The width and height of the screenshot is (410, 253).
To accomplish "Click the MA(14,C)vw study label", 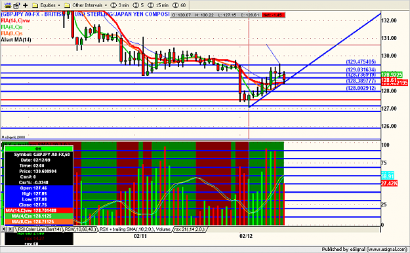I will pyautogui.click(x=16, y=21).
